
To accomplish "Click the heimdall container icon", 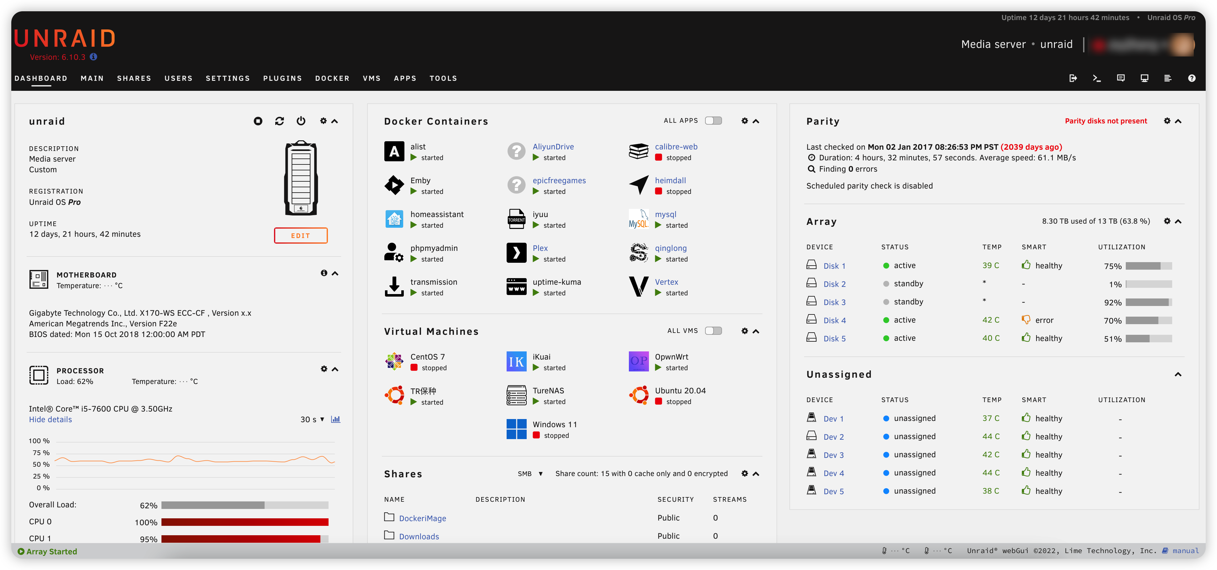I will [639, 185].
